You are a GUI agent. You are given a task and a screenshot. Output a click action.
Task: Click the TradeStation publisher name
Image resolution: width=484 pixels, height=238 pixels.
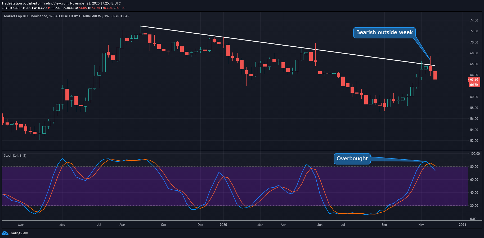(12, 3)
